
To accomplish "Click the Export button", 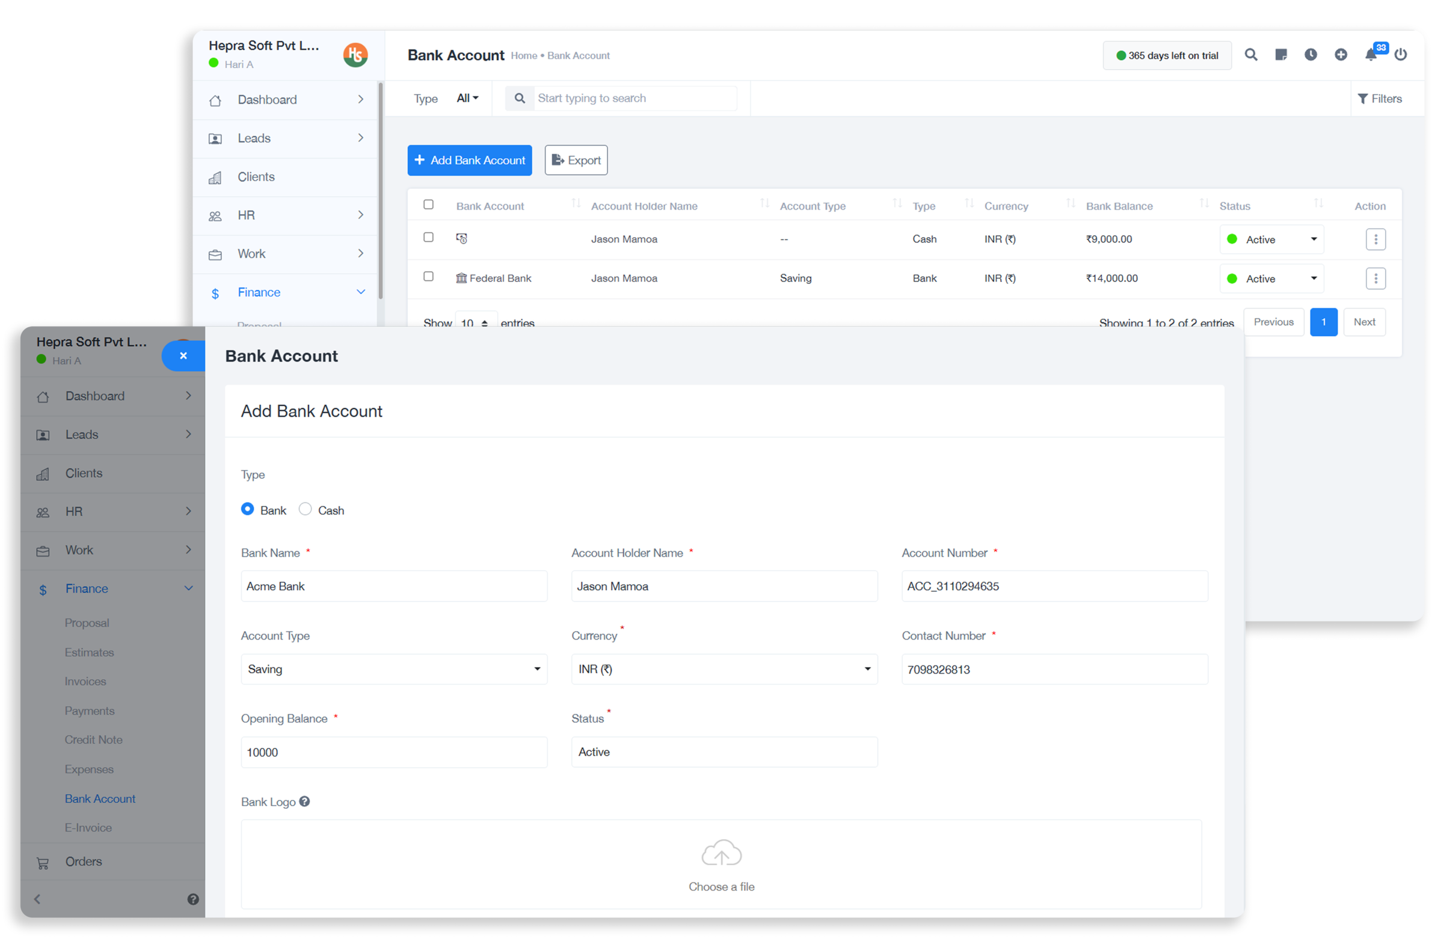I will pos(576,161).
